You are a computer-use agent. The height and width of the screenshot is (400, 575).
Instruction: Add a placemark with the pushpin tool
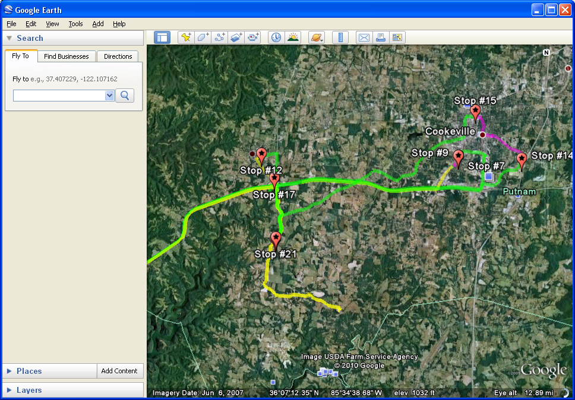click(x=187, y=37)
